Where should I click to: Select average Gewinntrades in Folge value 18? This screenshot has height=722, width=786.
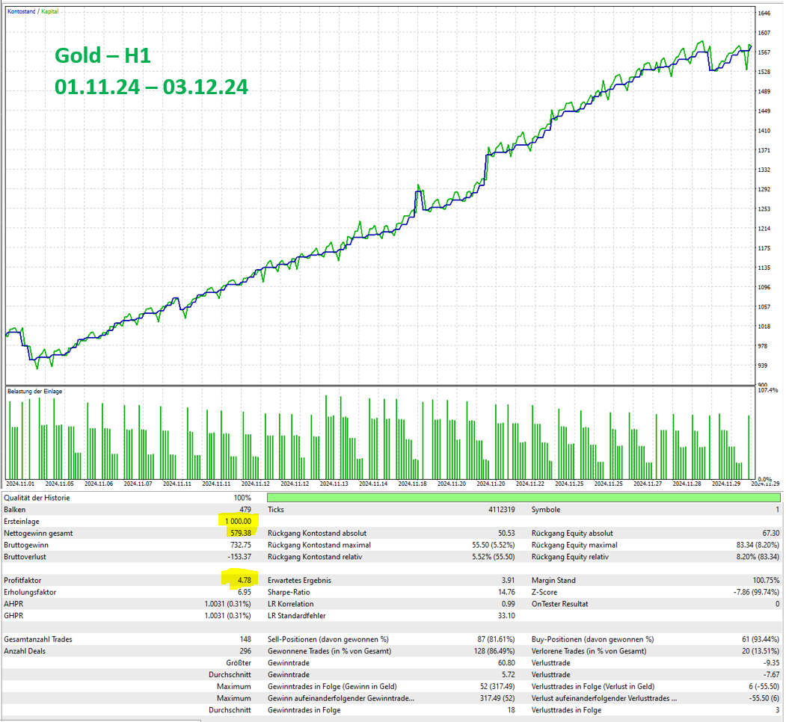512,710
